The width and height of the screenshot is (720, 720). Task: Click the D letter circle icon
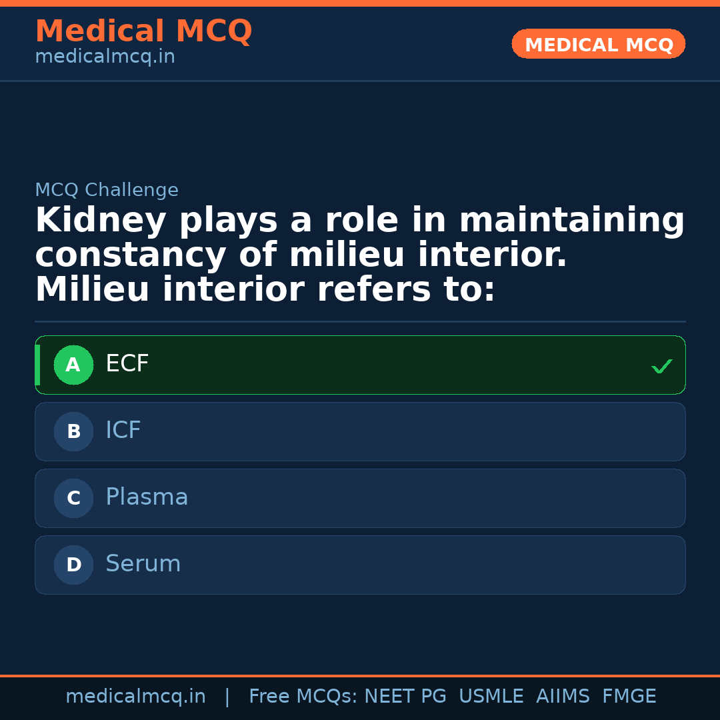pos(73,565)
